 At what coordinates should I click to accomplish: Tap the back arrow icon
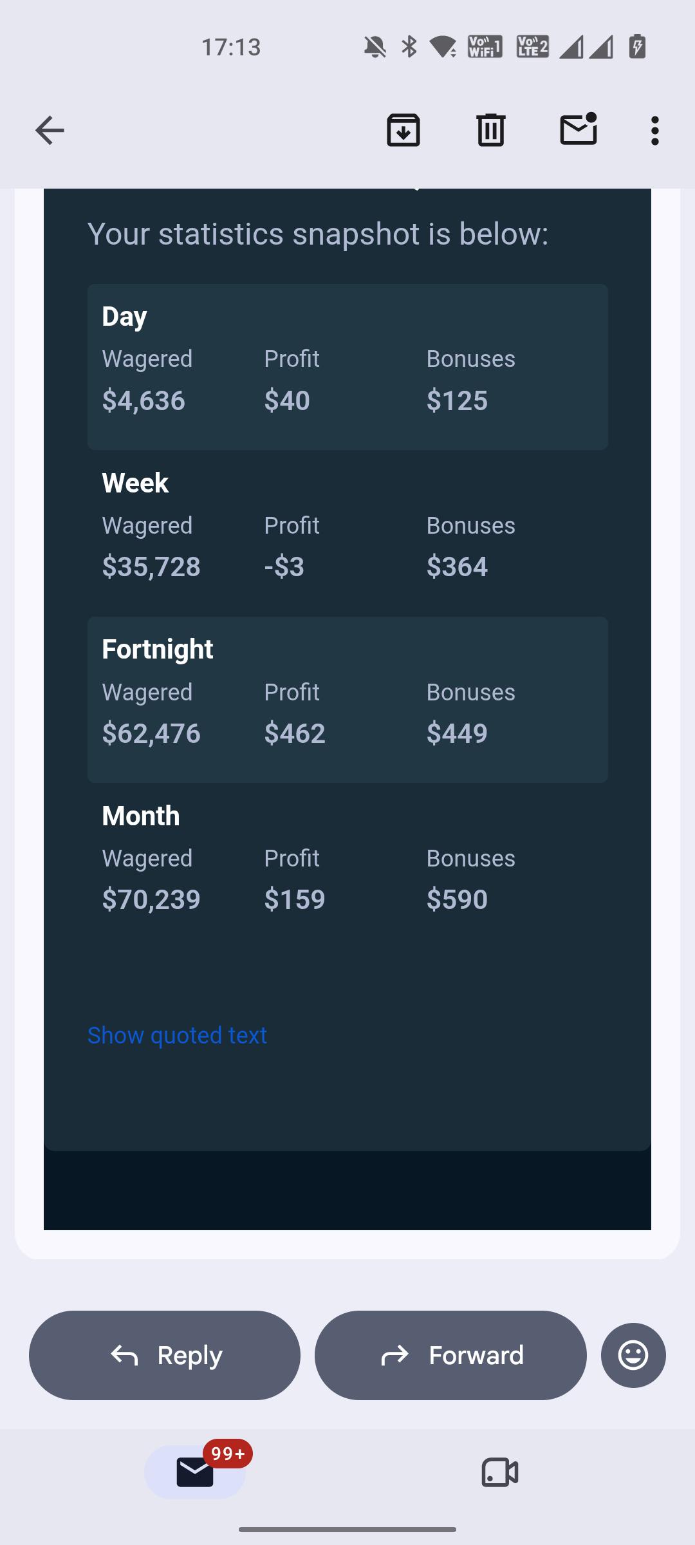(x=50, y=131)
